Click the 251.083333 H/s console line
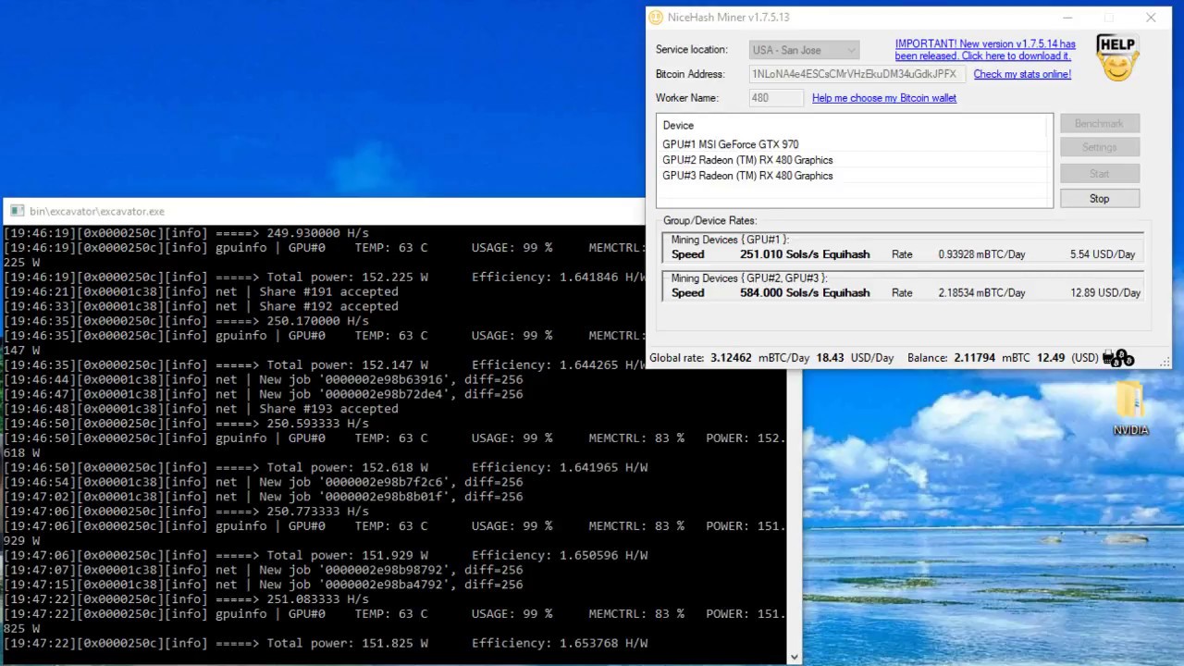 (x=186, y=599)
